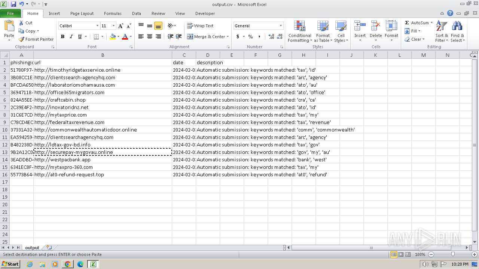The image size is (479, 269).
Task: Increase font size with the Grow Font icon
Action: tap(120, 26)
